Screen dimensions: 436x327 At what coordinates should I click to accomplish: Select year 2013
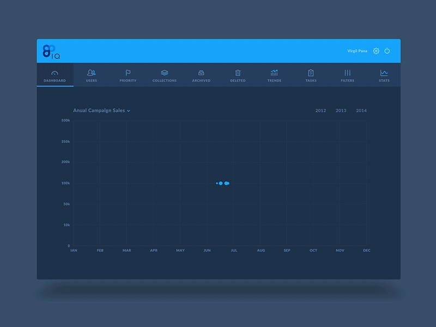(x=341, y=111)
